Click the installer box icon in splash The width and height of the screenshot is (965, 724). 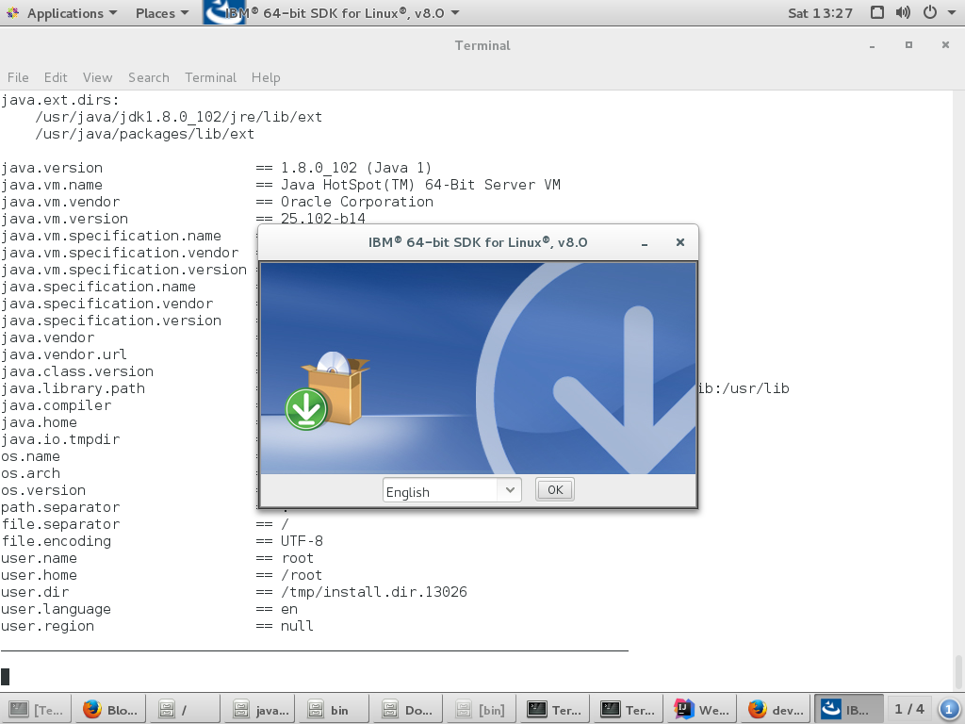327,389
